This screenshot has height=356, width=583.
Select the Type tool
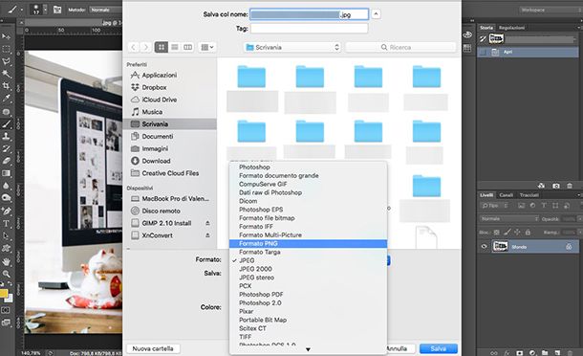pyautogui.click(x=6, y=223)
